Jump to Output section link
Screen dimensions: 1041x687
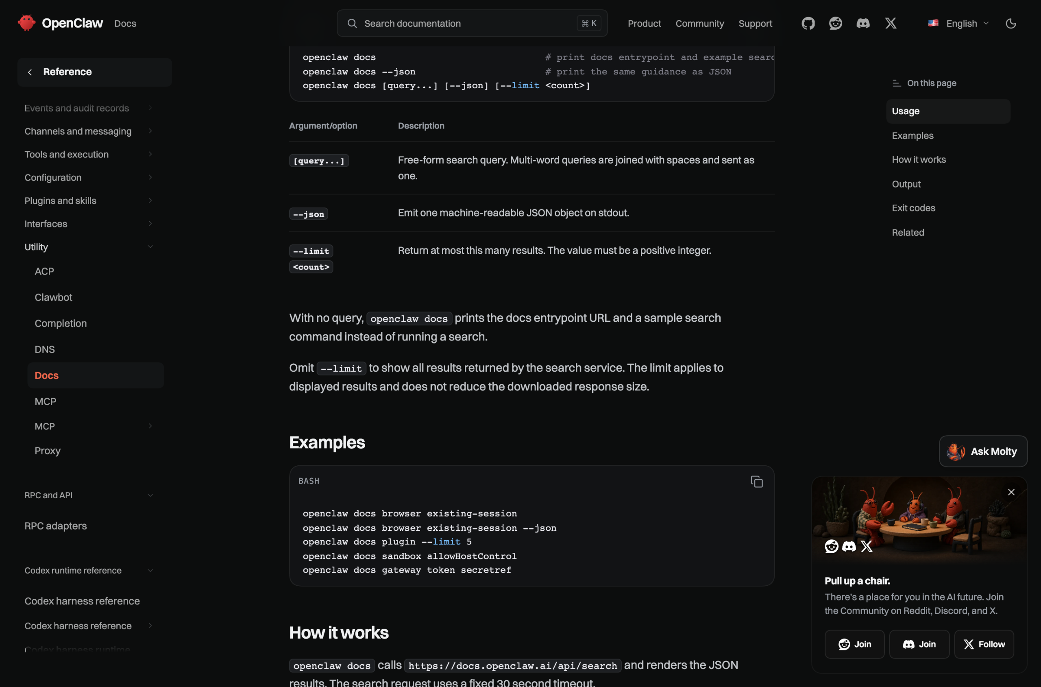pyautogui.click(x=906, y=184)
